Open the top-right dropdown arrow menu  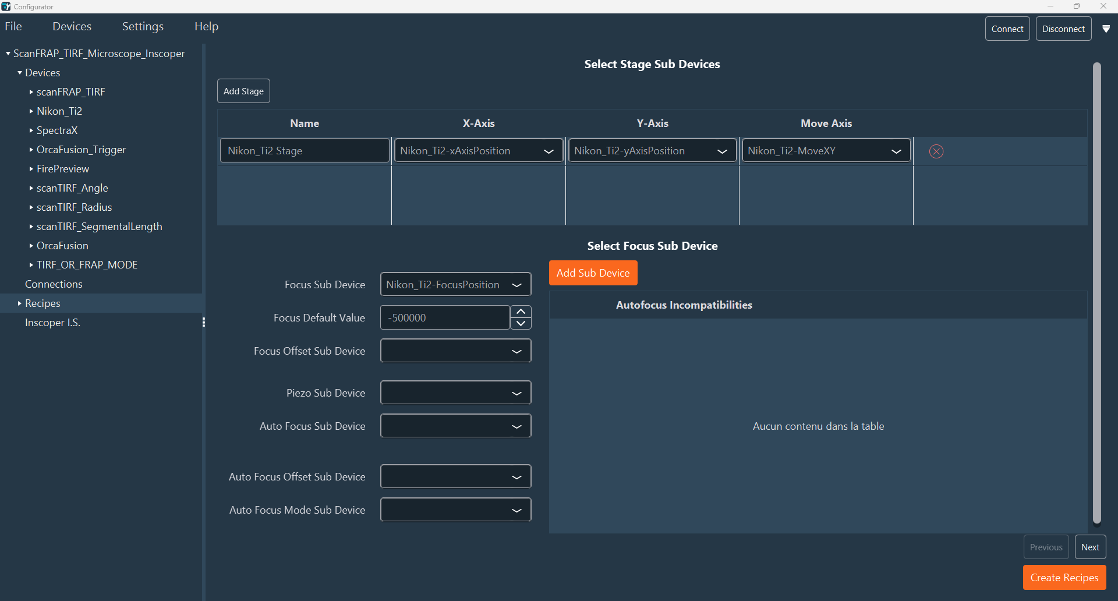(1106, 29)
